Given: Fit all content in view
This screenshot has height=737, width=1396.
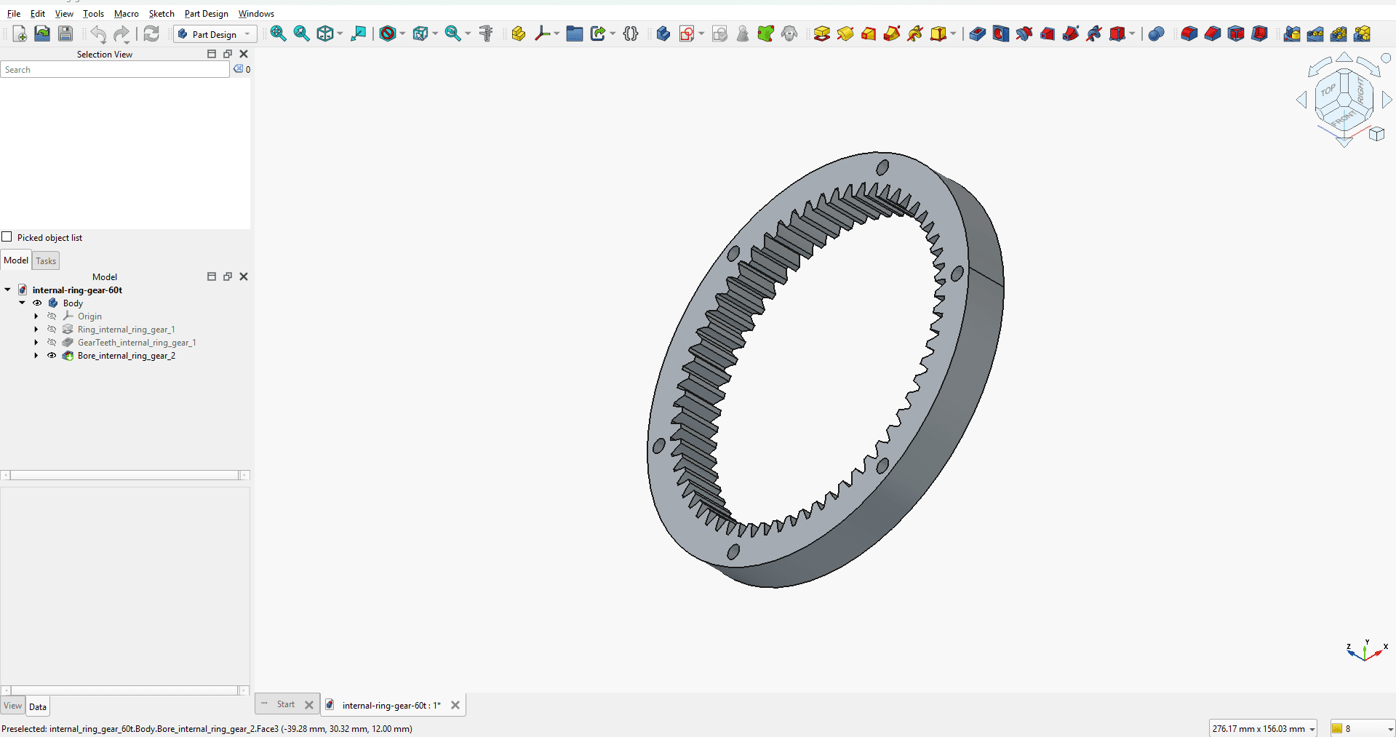Looking at the screenshot, I should 278,33.
